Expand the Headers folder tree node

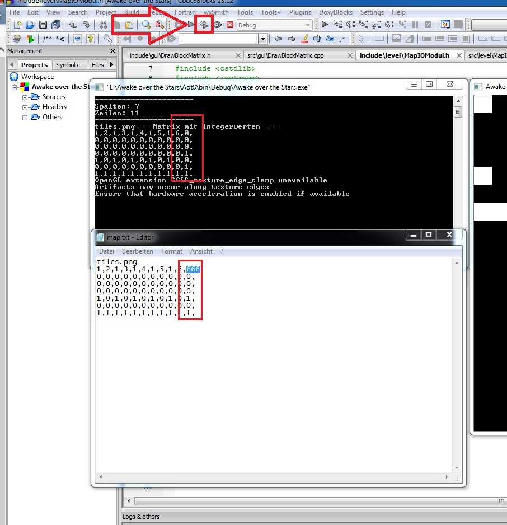pos(25,107)
